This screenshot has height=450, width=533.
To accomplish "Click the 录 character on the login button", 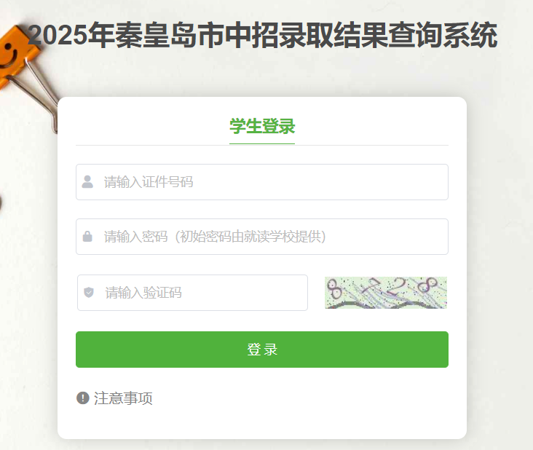I will (x=271, y=350).
